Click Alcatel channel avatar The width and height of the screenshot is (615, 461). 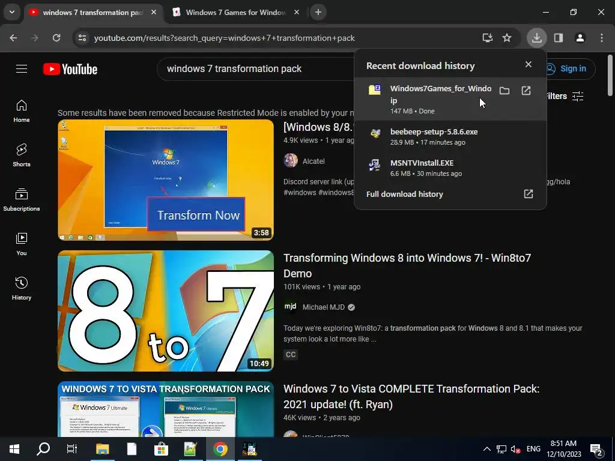291,161
